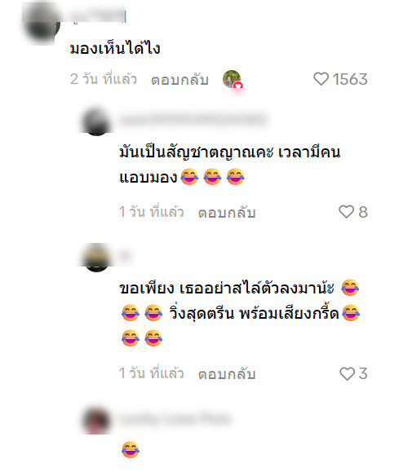The image size is (412, 472).
Task: Open the second reply author's avatar
Action: pos(96,258)
